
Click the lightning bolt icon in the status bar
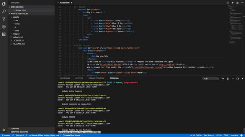click(x=26, y=135)
